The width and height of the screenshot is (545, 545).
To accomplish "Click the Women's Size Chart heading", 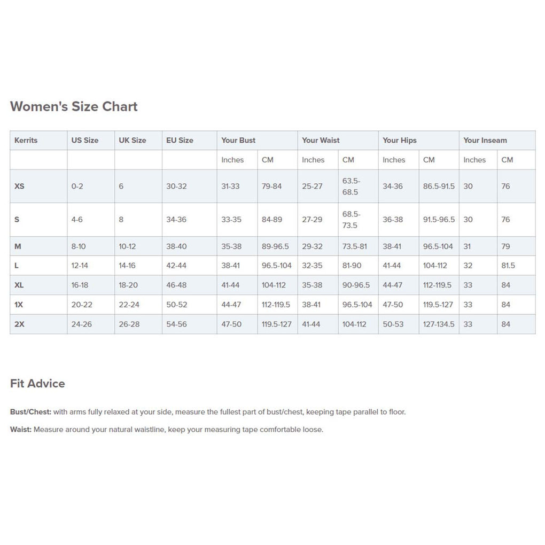I will coord(74,106).
